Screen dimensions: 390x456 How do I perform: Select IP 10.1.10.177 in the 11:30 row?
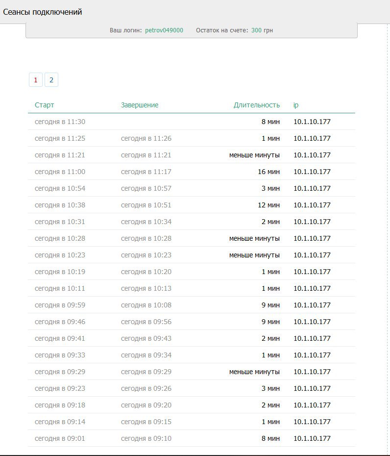coord(312,122)
